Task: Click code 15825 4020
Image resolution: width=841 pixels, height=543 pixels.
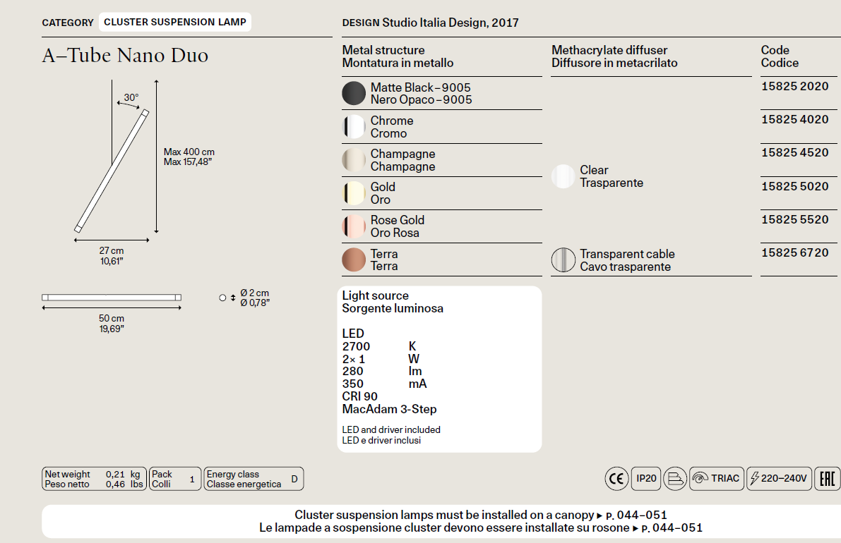Action: point(795,119)
